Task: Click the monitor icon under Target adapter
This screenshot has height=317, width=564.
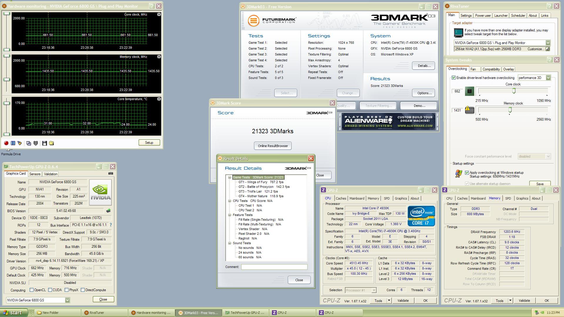Action: (x=458, y=32)
